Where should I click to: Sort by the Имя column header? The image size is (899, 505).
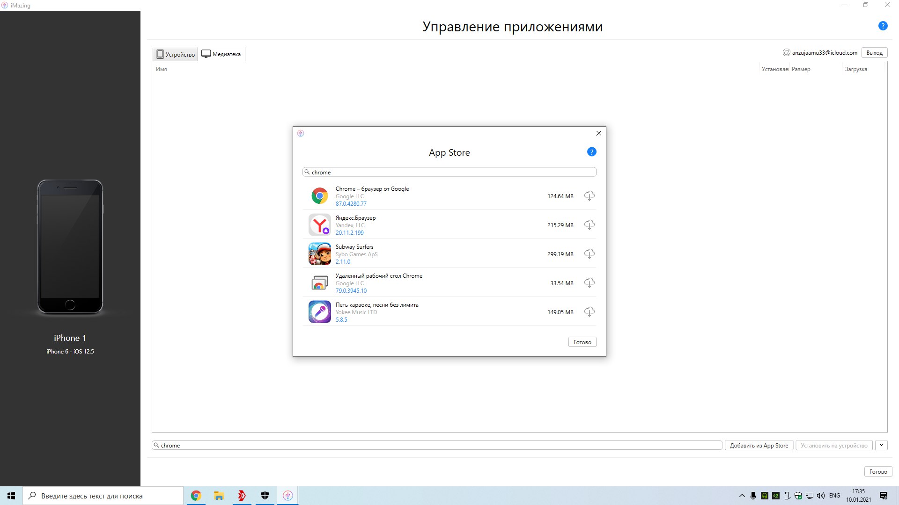point(162,69)
